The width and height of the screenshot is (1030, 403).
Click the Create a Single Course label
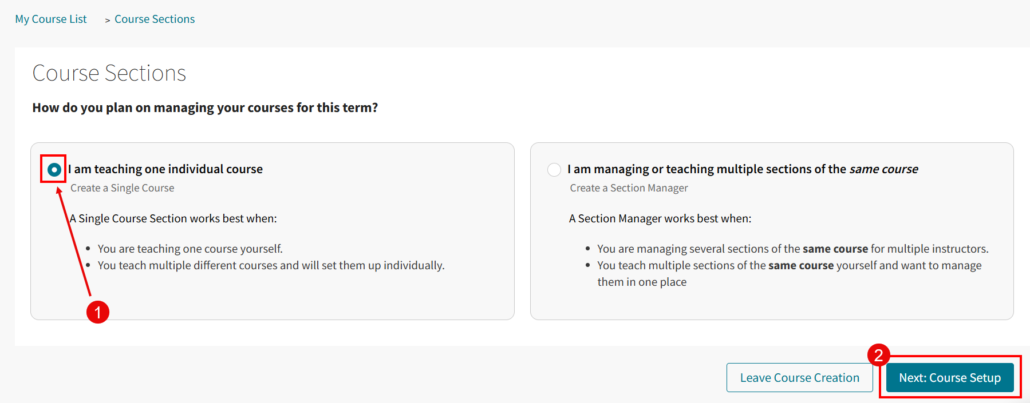click(x=122, y=187)
